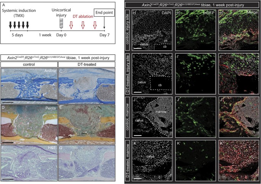Image resolution: width=261 pixels, height=184 pixels.
Task: Click the 'Aniline' label in panel B
Action: coord(50,71)
